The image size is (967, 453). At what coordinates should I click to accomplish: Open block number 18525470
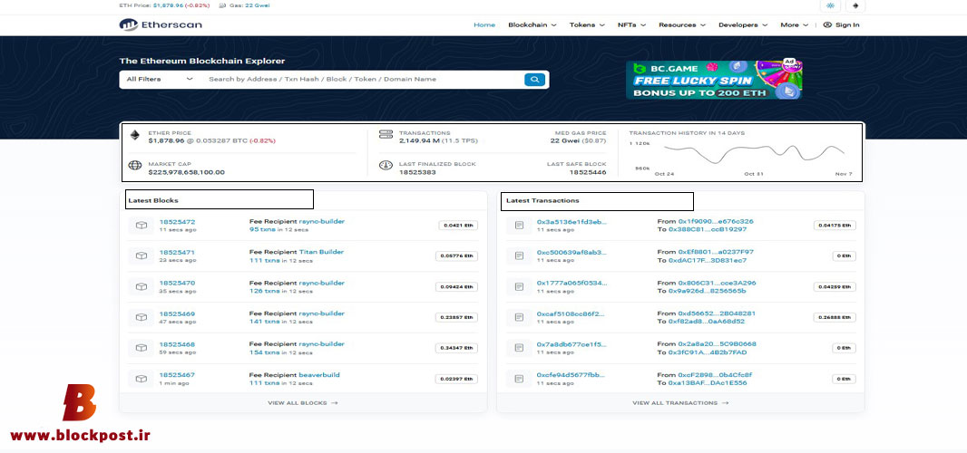point(177,283)
